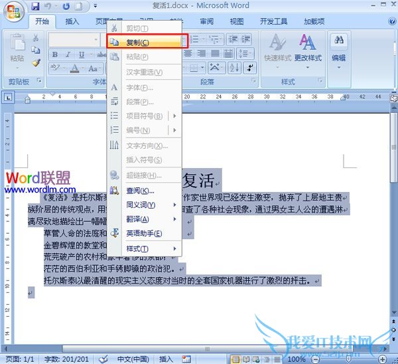Click the Change Case Aa button
Image resolution: width=398 pixels, height=364 pixels.
(x=93, y=68)
